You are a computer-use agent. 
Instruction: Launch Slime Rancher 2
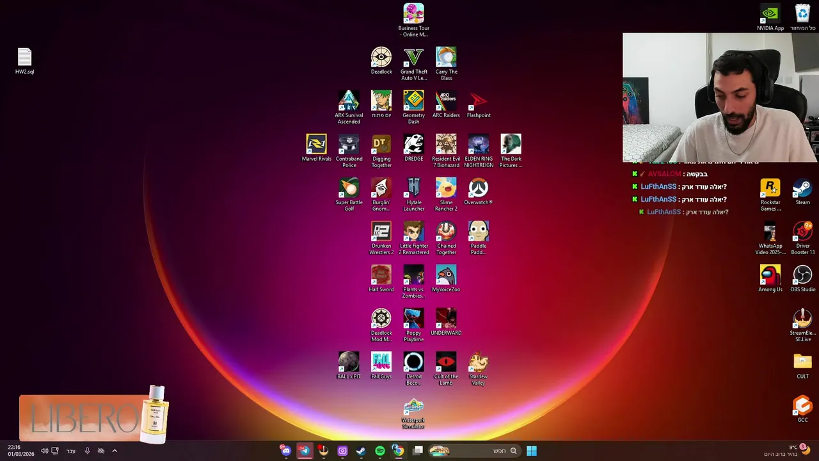coord(446,194)
